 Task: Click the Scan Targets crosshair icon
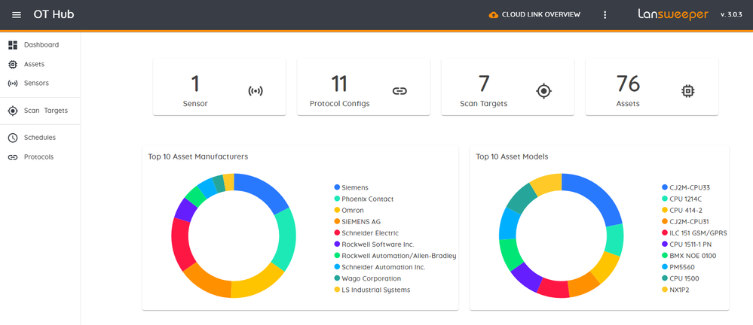543,91
